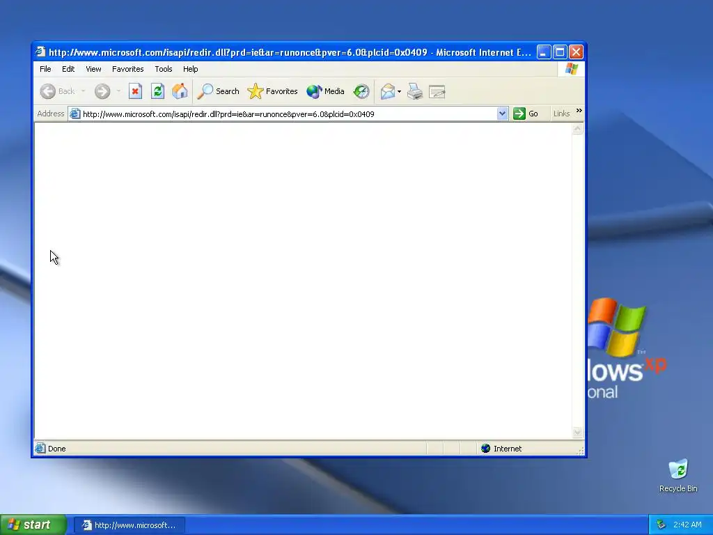Expand the Address bar dropdown list
The image size is (713, 535).
coord(502,114)
